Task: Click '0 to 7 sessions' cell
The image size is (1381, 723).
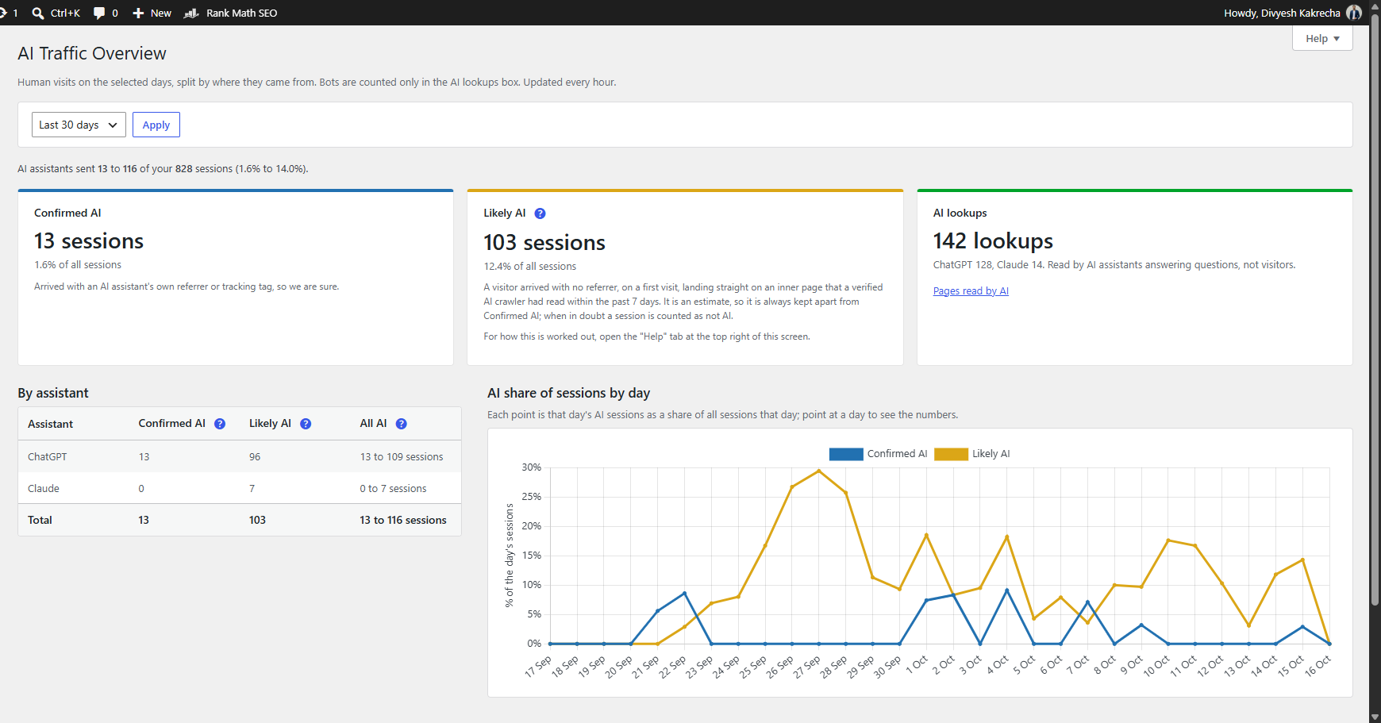Action: pyautogui.click(x=393, y=489)
